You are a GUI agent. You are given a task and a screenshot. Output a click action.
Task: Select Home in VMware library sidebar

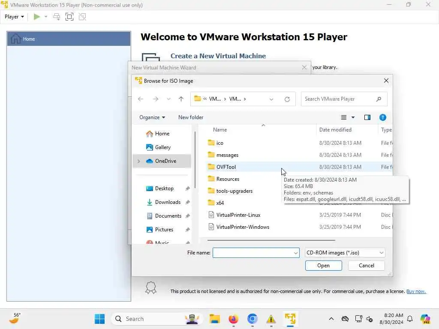[69, 39]
